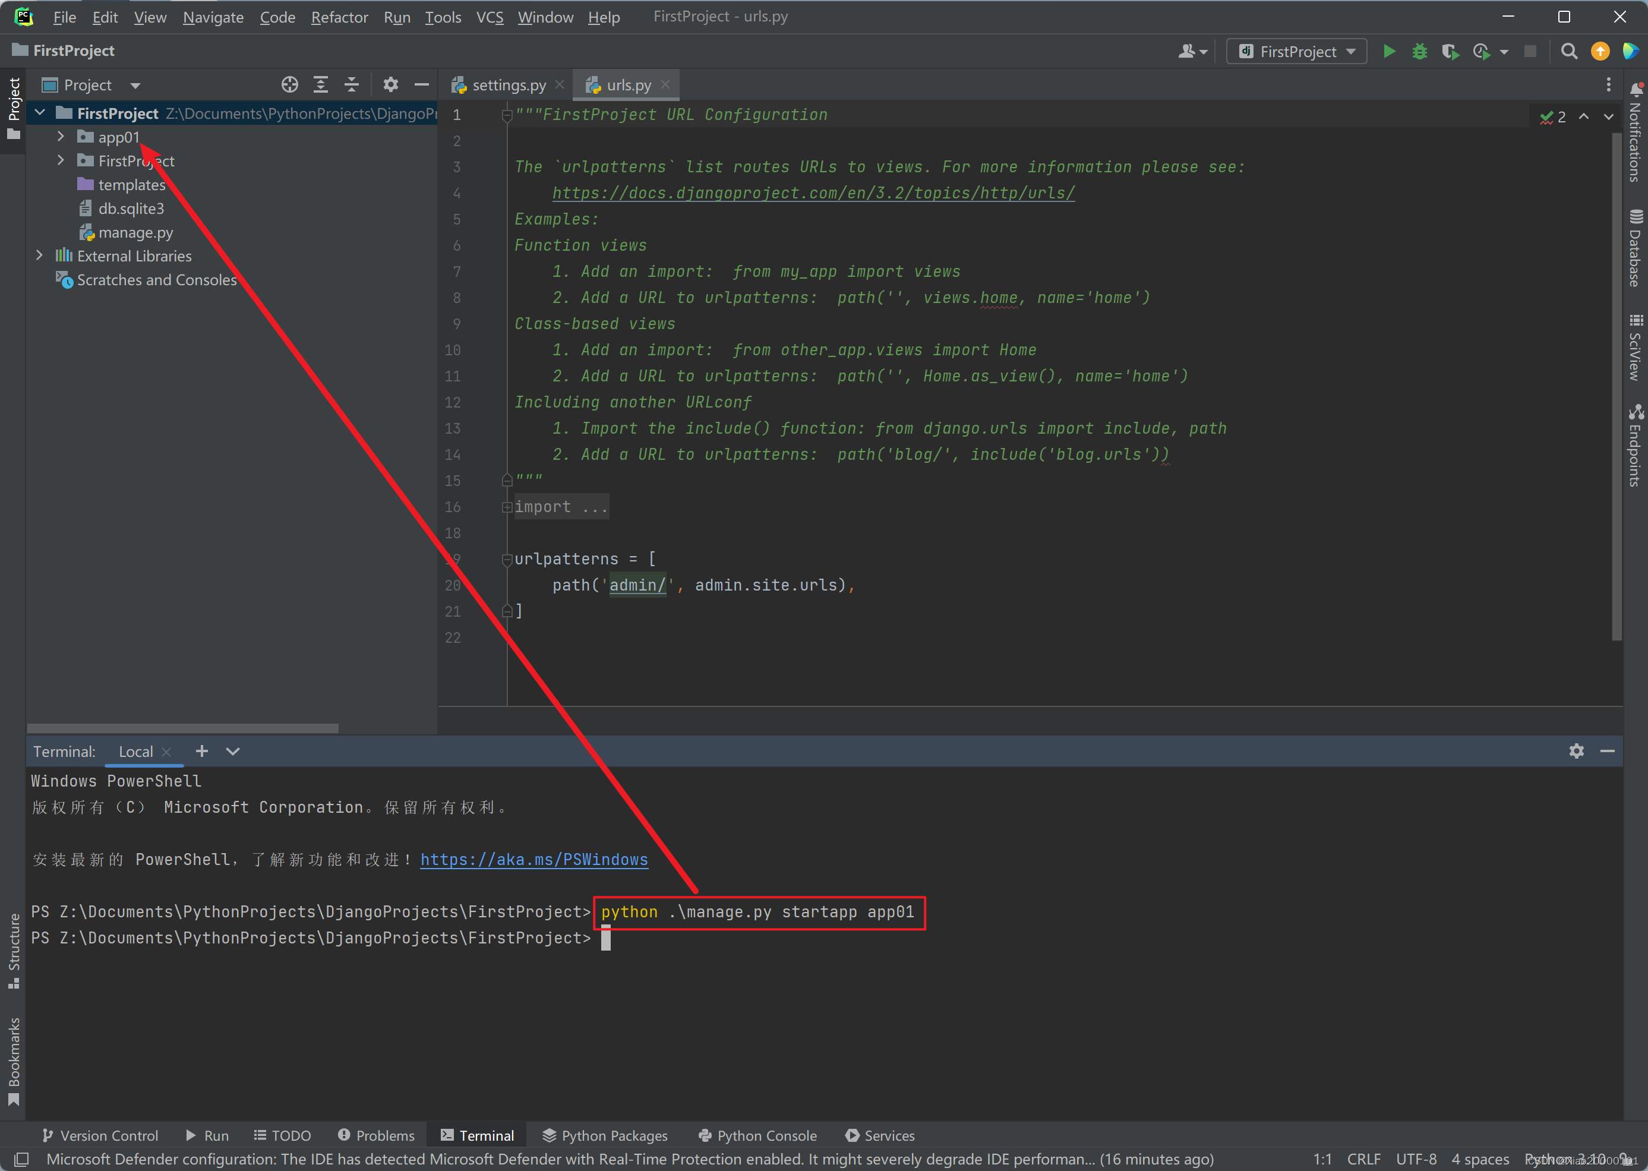1648x1171 pixels.
Task: Hide the Project tool window
Action: (422, 84)
